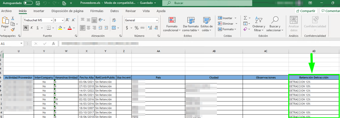The image size is (340, 118).
Task: Align text to the bottom
Action: [x=94, y=20]
